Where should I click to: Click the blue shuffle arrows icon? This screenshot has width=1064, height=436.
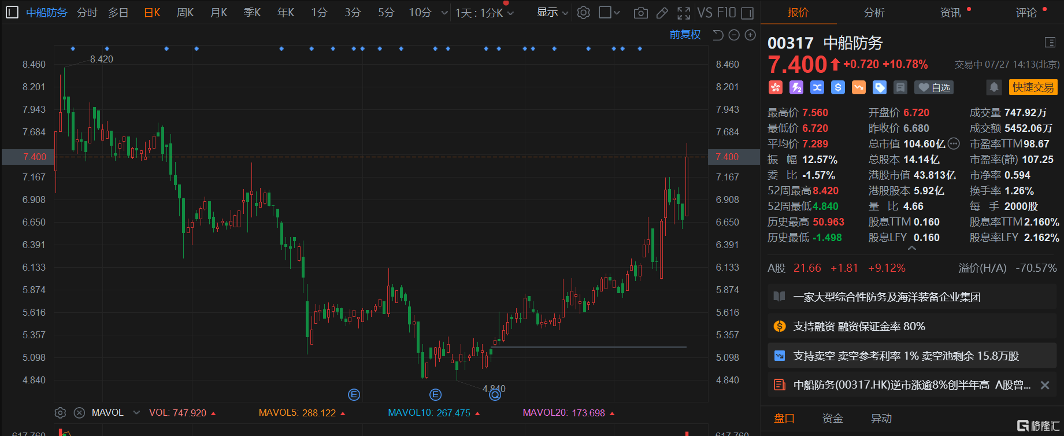pos(817,87)
